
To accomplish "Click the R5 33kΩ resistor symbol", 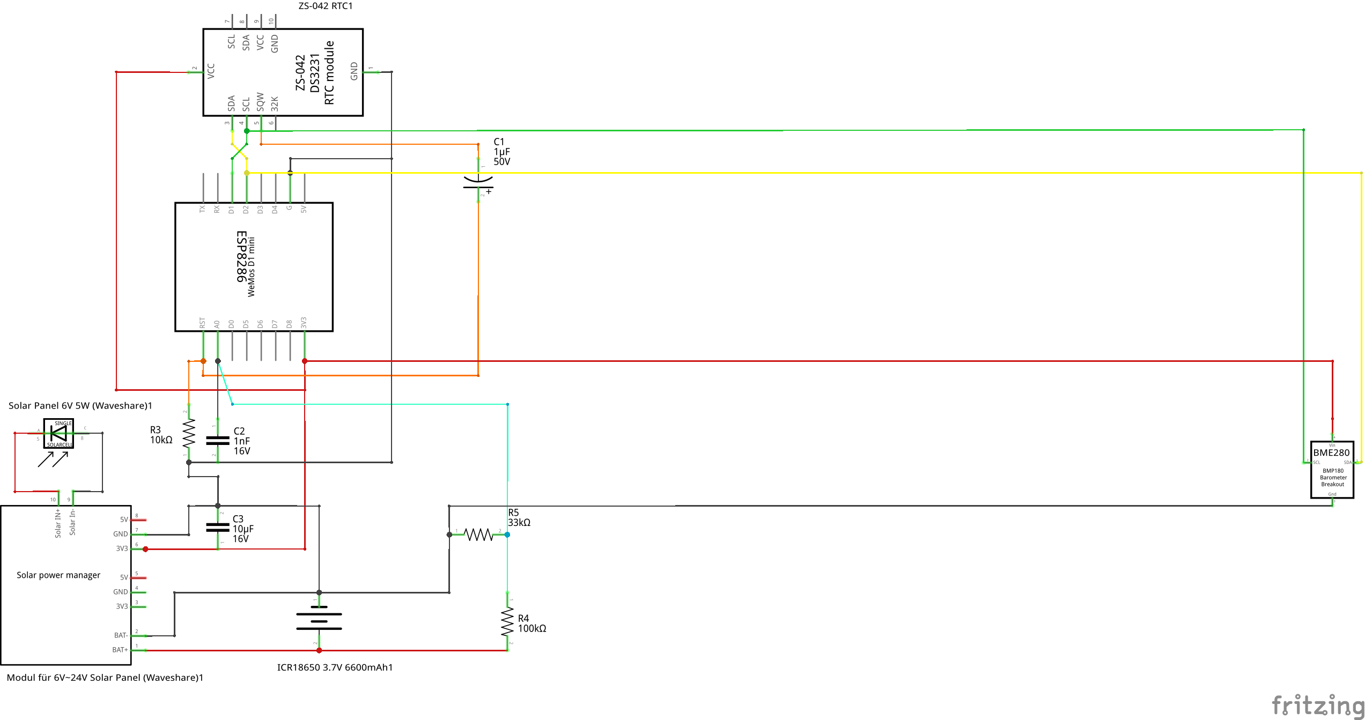I will [478, 535].
